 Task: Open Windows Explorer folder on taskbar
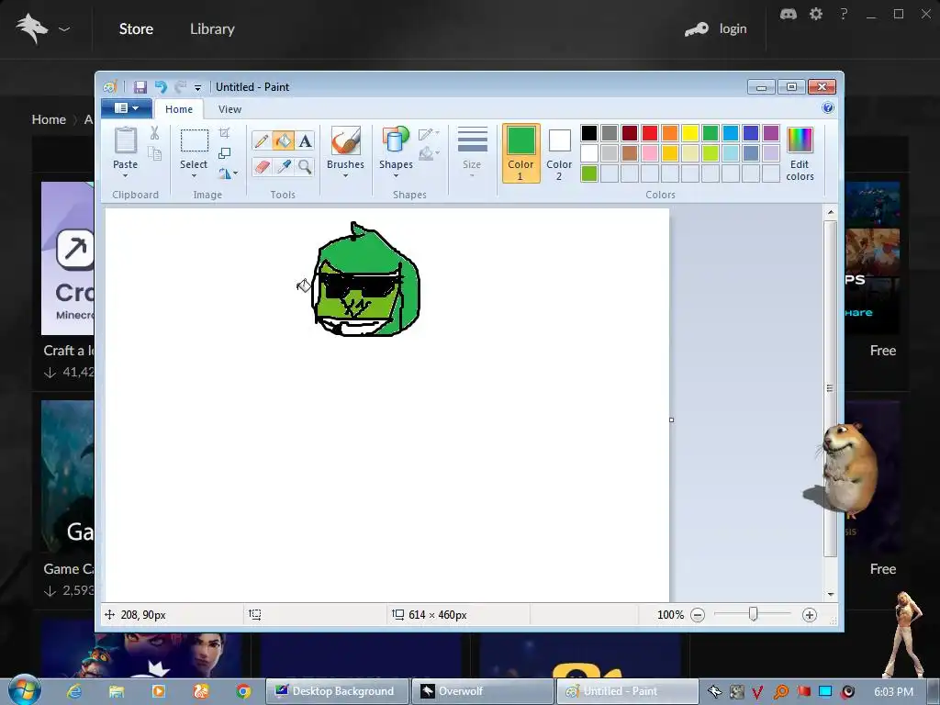tap(117, 691)
